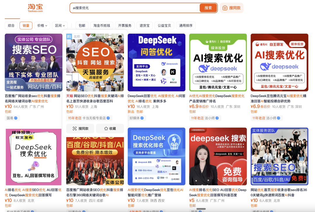Click price ¥5 on deepseek 搜索 item
This screenshot has height=212, width=315.
tap(192, 201)
